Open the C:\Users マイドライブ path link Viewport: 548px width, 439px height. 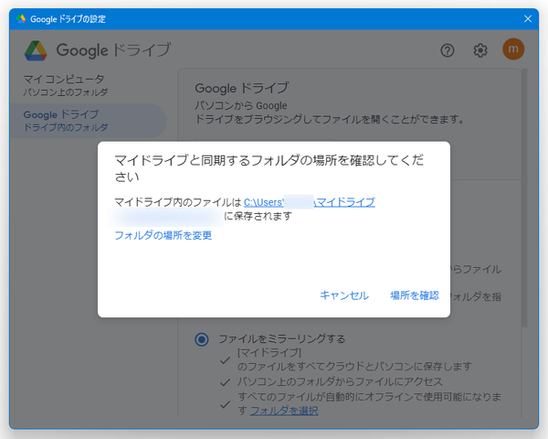309,202
